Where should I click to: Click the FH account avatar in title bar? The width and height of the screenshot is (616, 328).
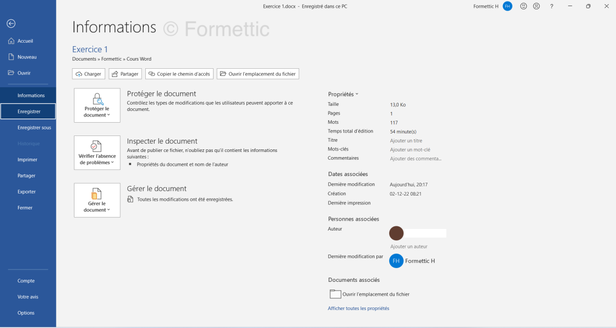click(507, 6)
